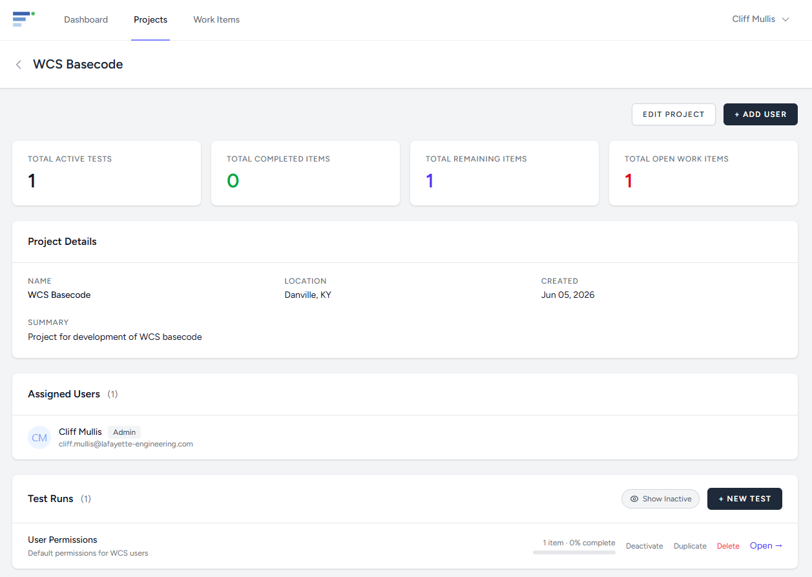The image size is (812, 577).
Task: Create a test with + New Test
Action: point(745,499)
